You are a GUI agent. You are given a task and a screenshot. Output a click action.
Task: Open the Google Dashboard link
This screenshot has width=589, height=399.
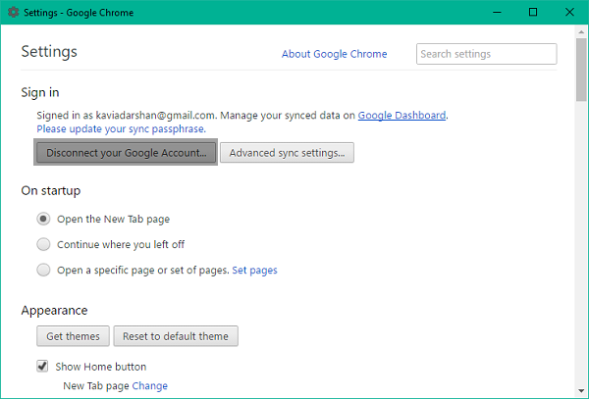pyautogui.click(x=402, y=115)
